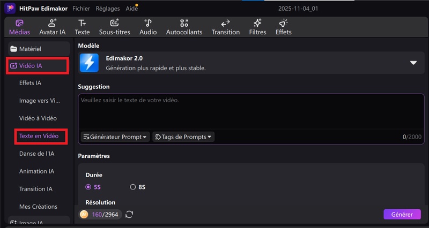Viewport: 429px width, 228px height.
Task: Open the Médias tab
Action: pyautogui.click(x=19, y=27)
